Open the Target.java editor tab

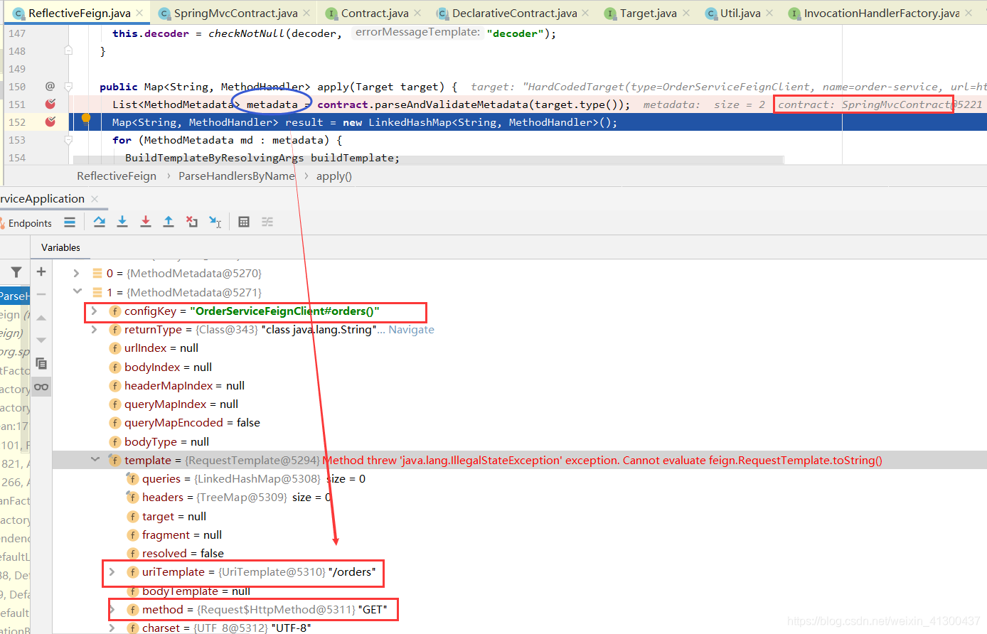click(649, 13)
